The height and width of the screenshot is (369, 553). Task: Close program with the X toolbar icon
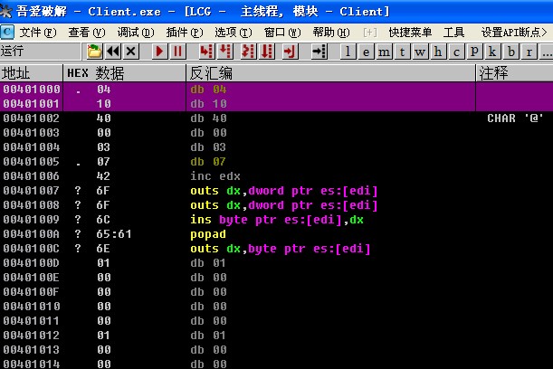(131, 52)
